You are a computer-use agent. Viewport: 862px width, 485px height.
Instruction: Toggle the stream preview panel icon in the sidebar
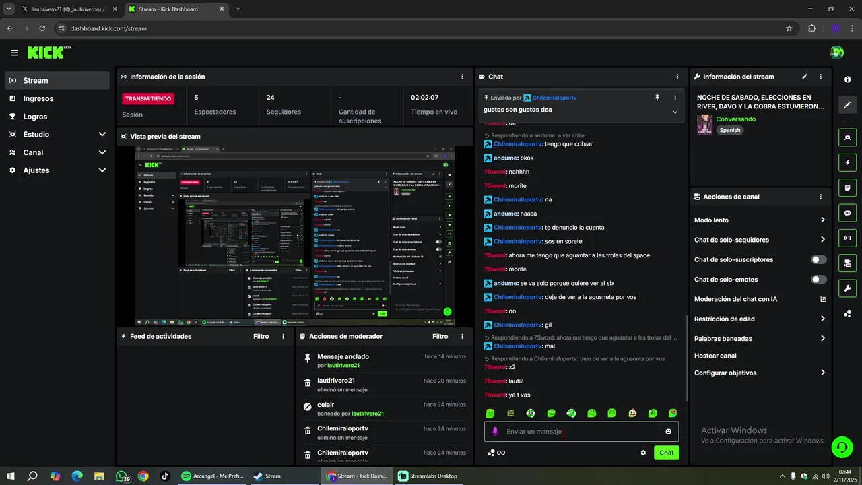pos(847,137)
